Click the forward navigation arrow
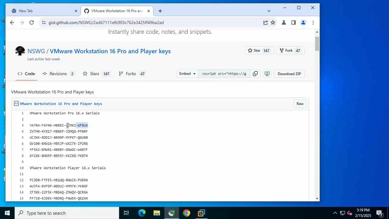 [22, 23]
